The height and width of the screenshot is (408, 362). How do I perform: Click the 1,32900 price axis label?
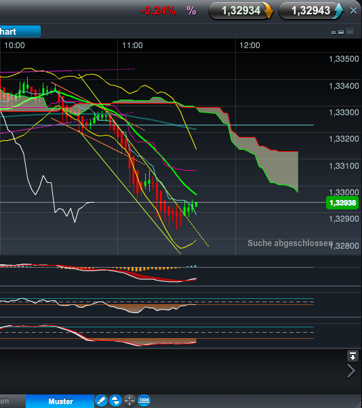[x=344, y=219]
